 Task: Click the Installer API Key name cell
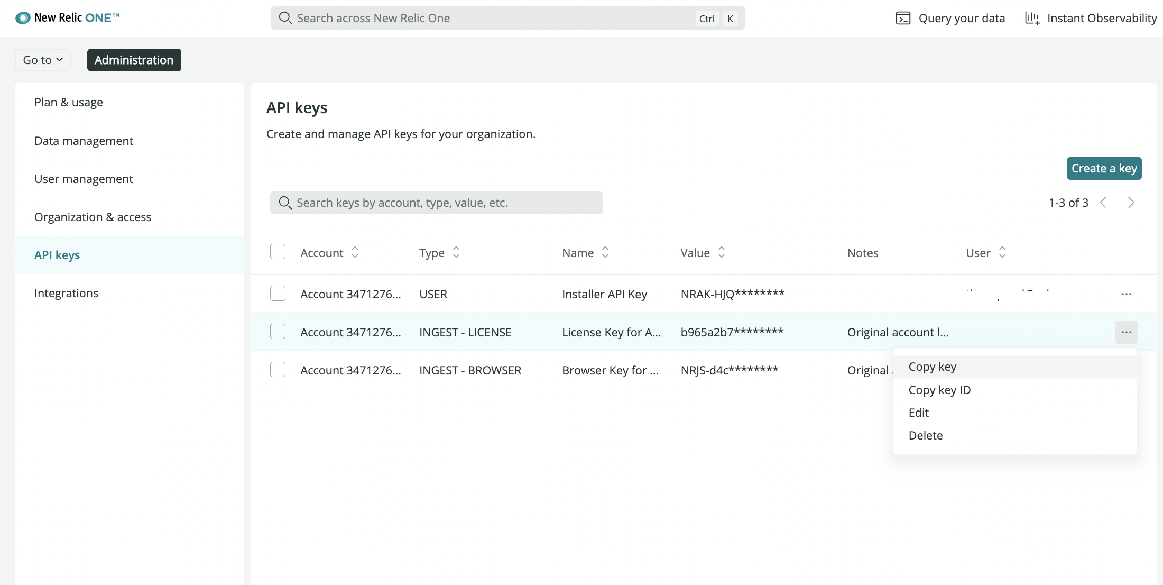[x=605, y=294]
